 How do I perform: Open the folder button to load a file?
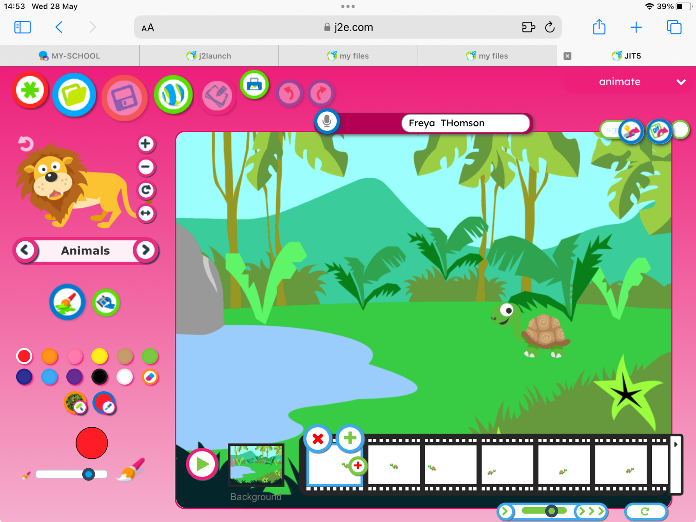tap(74, 95)
